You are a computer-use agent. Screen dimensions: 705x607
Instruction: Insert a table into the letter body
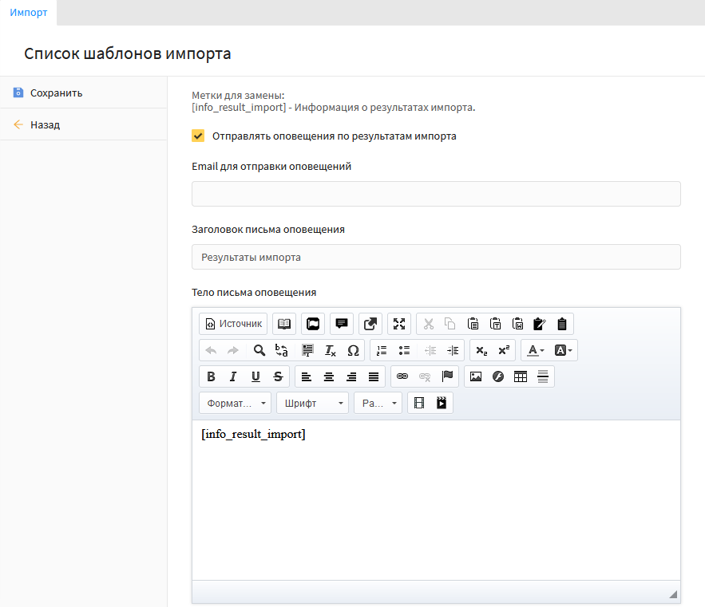tap(521, 376)
